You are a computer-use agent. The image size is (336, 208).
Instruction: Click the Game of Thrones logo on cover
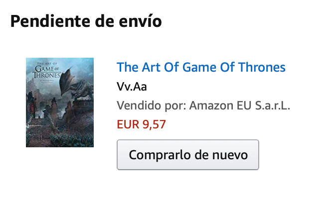[x=47, y=72]
